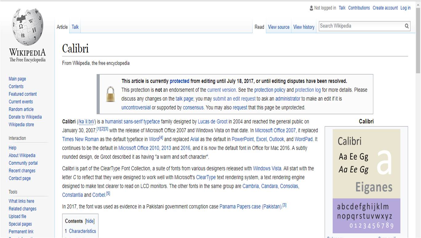Open the consensus link
Viewport: 421px width, 238px height.
click(x=193, y=108)
